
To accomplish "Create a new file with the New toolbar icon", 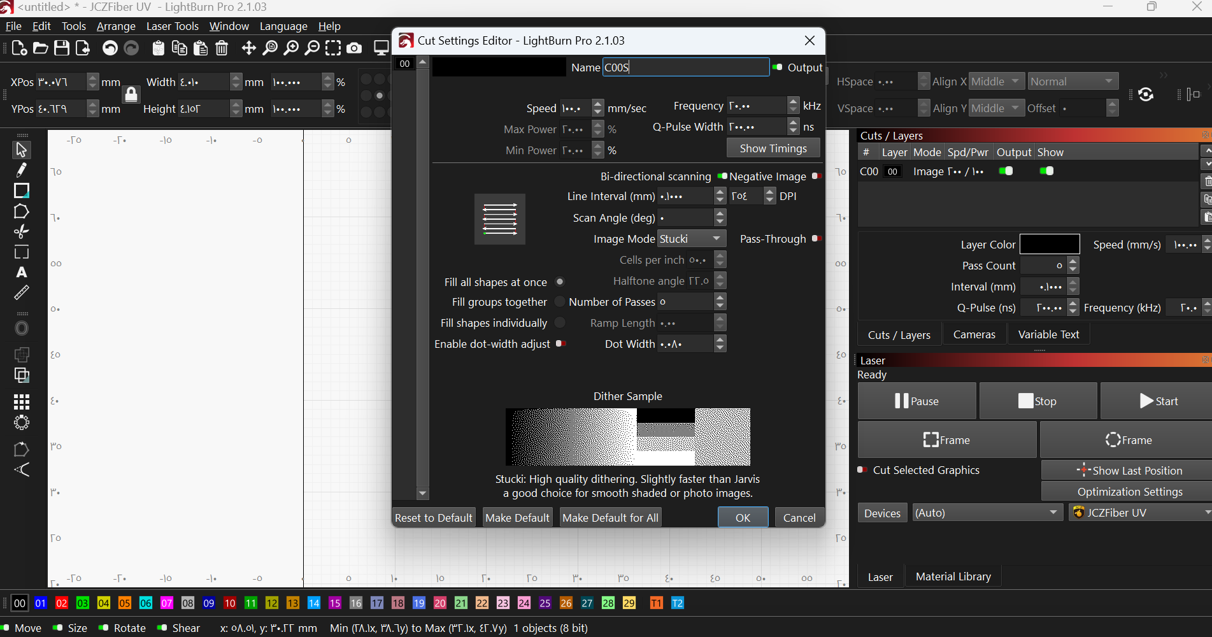I will point(19,48).
